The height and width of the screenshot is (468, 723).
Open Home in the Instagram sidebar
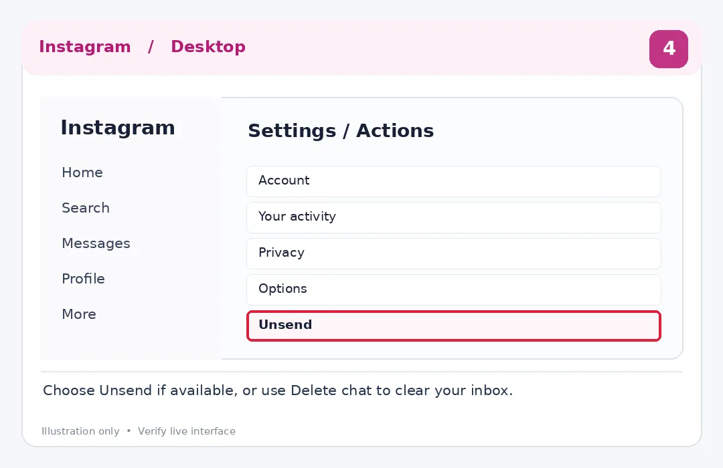pyautogui.click(x=82, y=172)
